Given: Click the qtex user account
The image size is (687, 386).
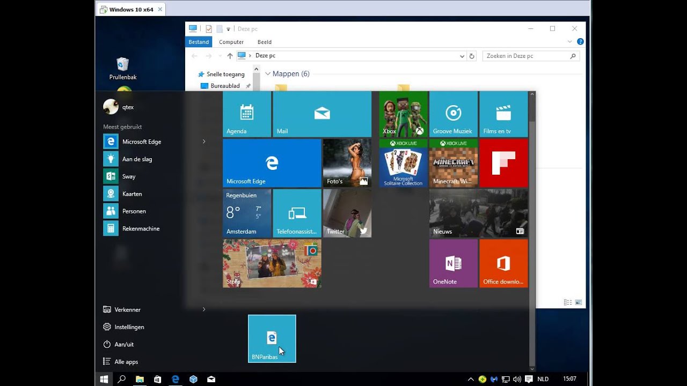Looking at the screenshot, I should pyautogui.click(x=118, y=107).
